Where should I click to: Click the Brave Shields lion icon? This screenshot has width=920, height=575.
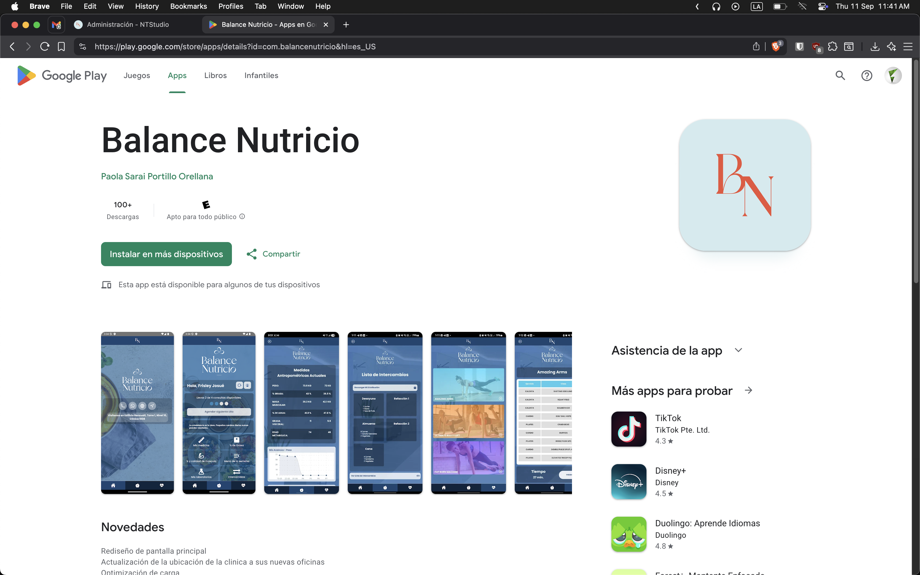point(775,46)
